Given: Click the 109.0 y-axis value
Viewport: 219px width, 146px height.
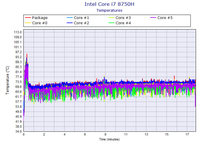Looking at the screenshot, I should (18, 37).
